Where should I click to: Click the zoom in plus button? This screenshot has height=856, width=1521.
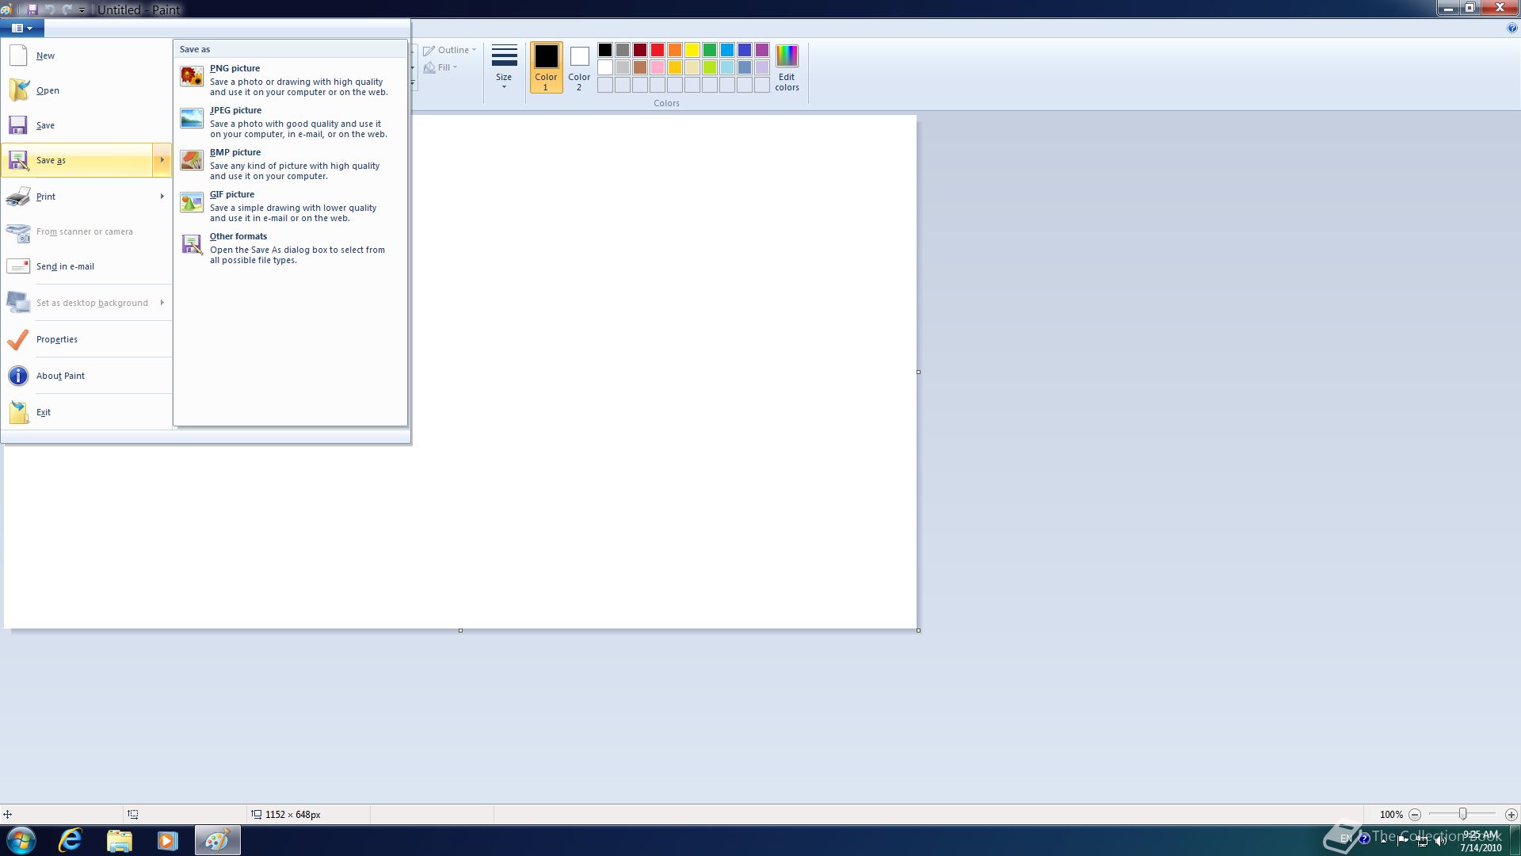(1511, 815)
